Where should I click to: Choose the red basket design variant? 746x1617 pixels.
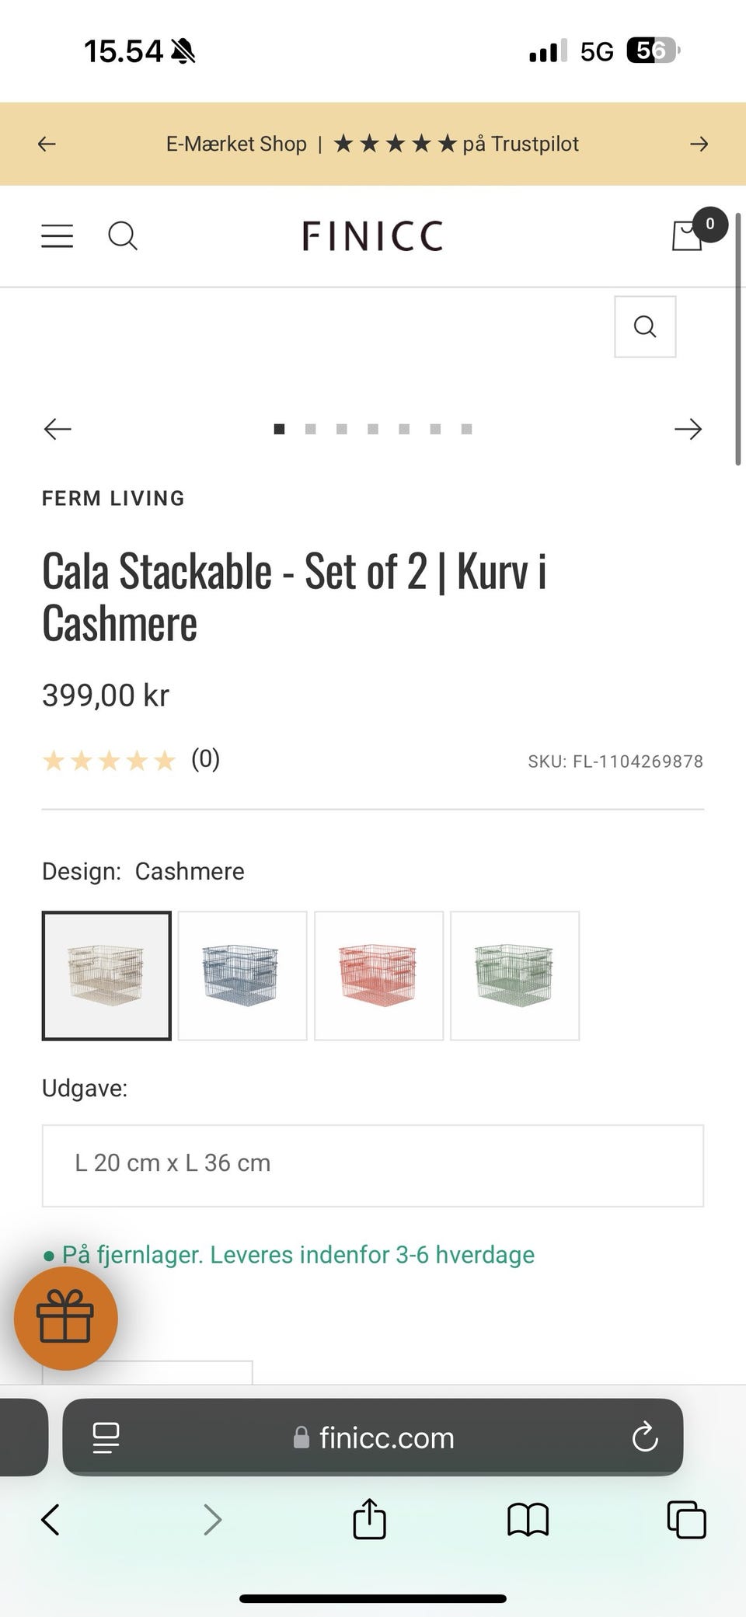click(378, 975)
